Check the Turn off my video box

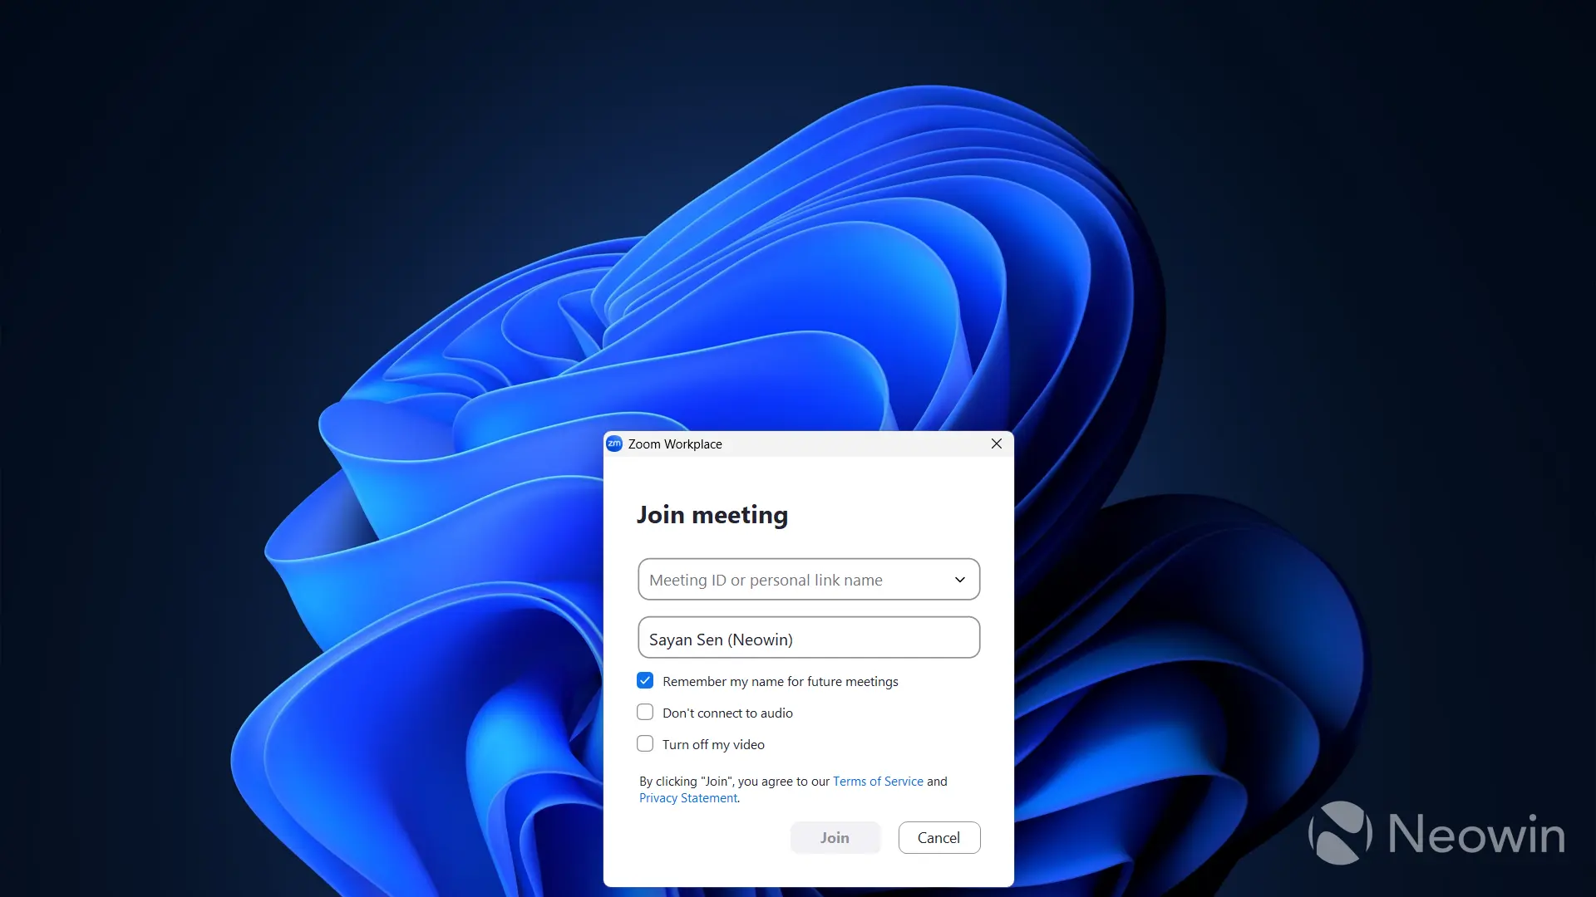[645, 744]
